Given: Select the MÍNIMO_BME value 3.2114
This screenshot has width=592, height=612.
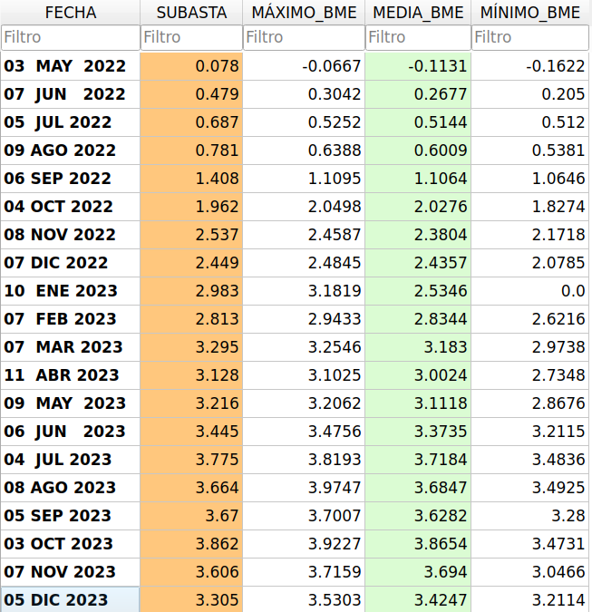Looking at the screenshot, I should [531, 599].
